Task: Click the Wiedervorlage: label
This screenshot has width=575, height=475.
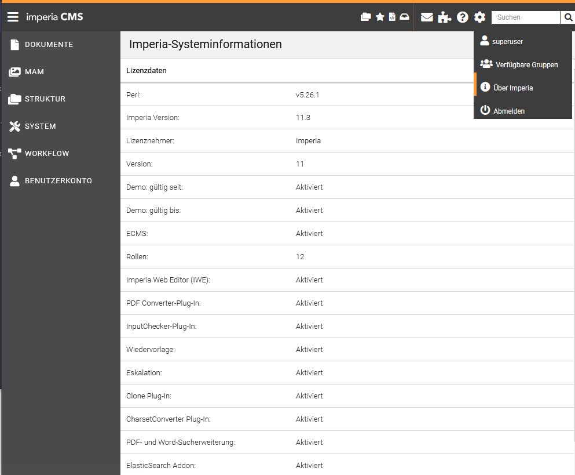Action: (151, 349)
